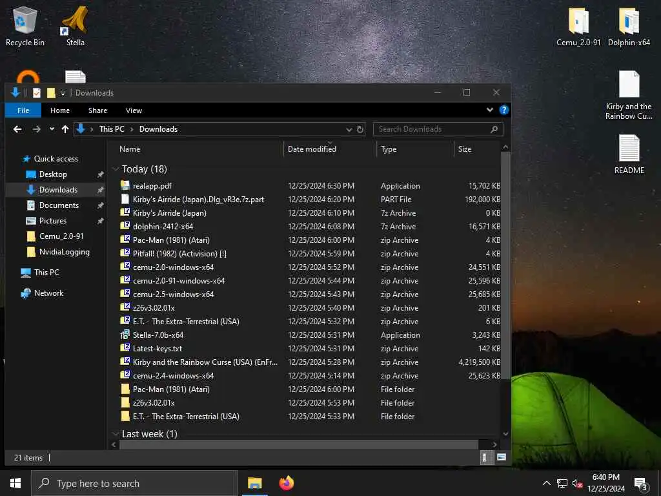The image size is (661, 496).
Task: Refresh the Downloads folder
Action: tap(360, 129)
